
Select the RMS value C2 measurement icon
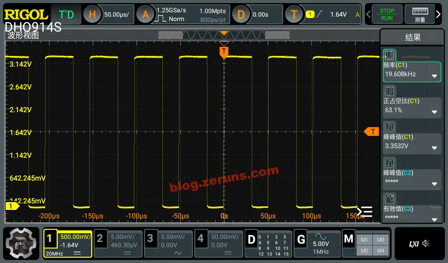[x=389, y=199]
